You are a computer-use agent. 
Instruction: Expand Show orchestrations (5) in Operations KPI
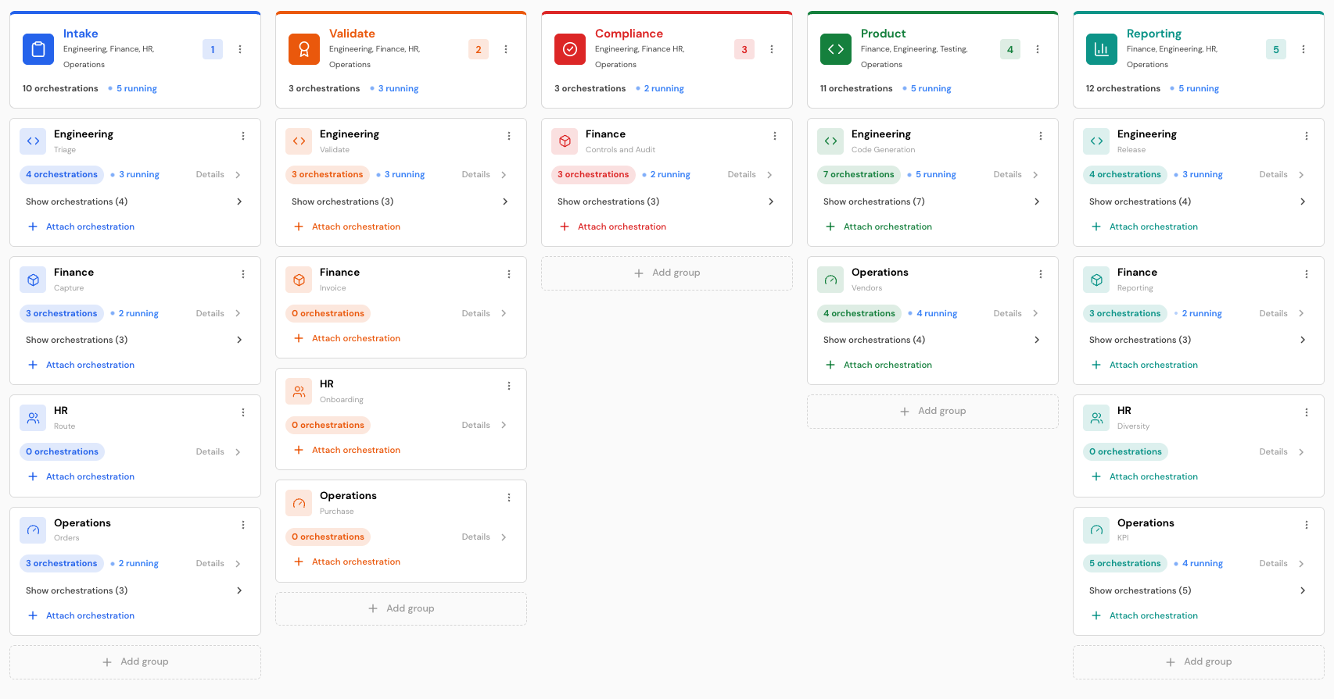(1198, 590)
